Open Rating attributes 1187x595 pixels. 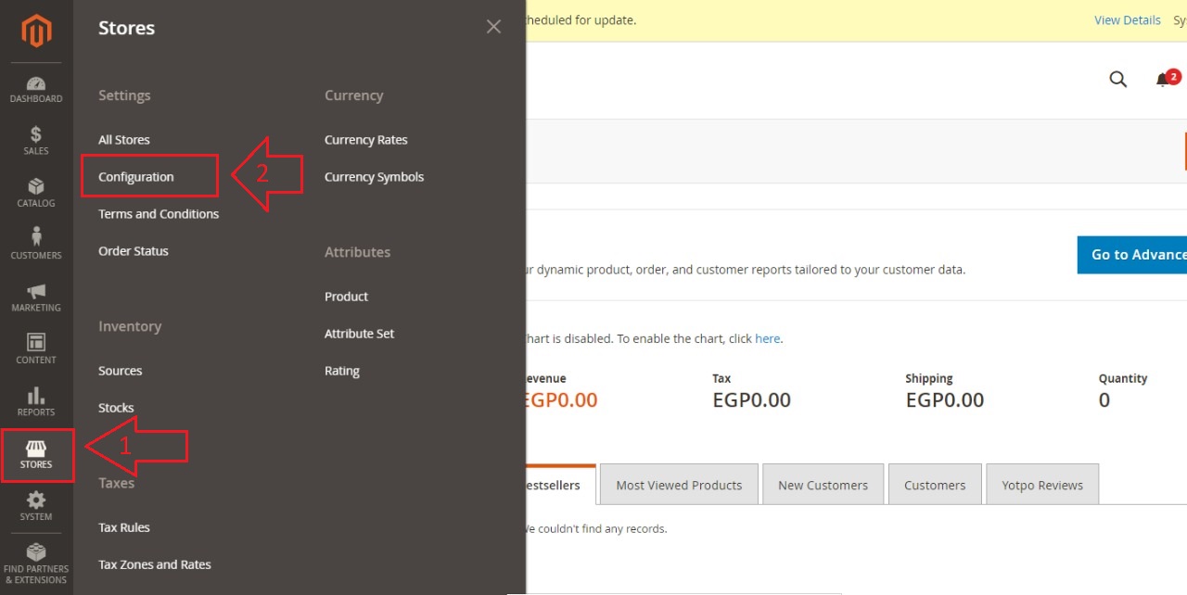tap(342, 371)
